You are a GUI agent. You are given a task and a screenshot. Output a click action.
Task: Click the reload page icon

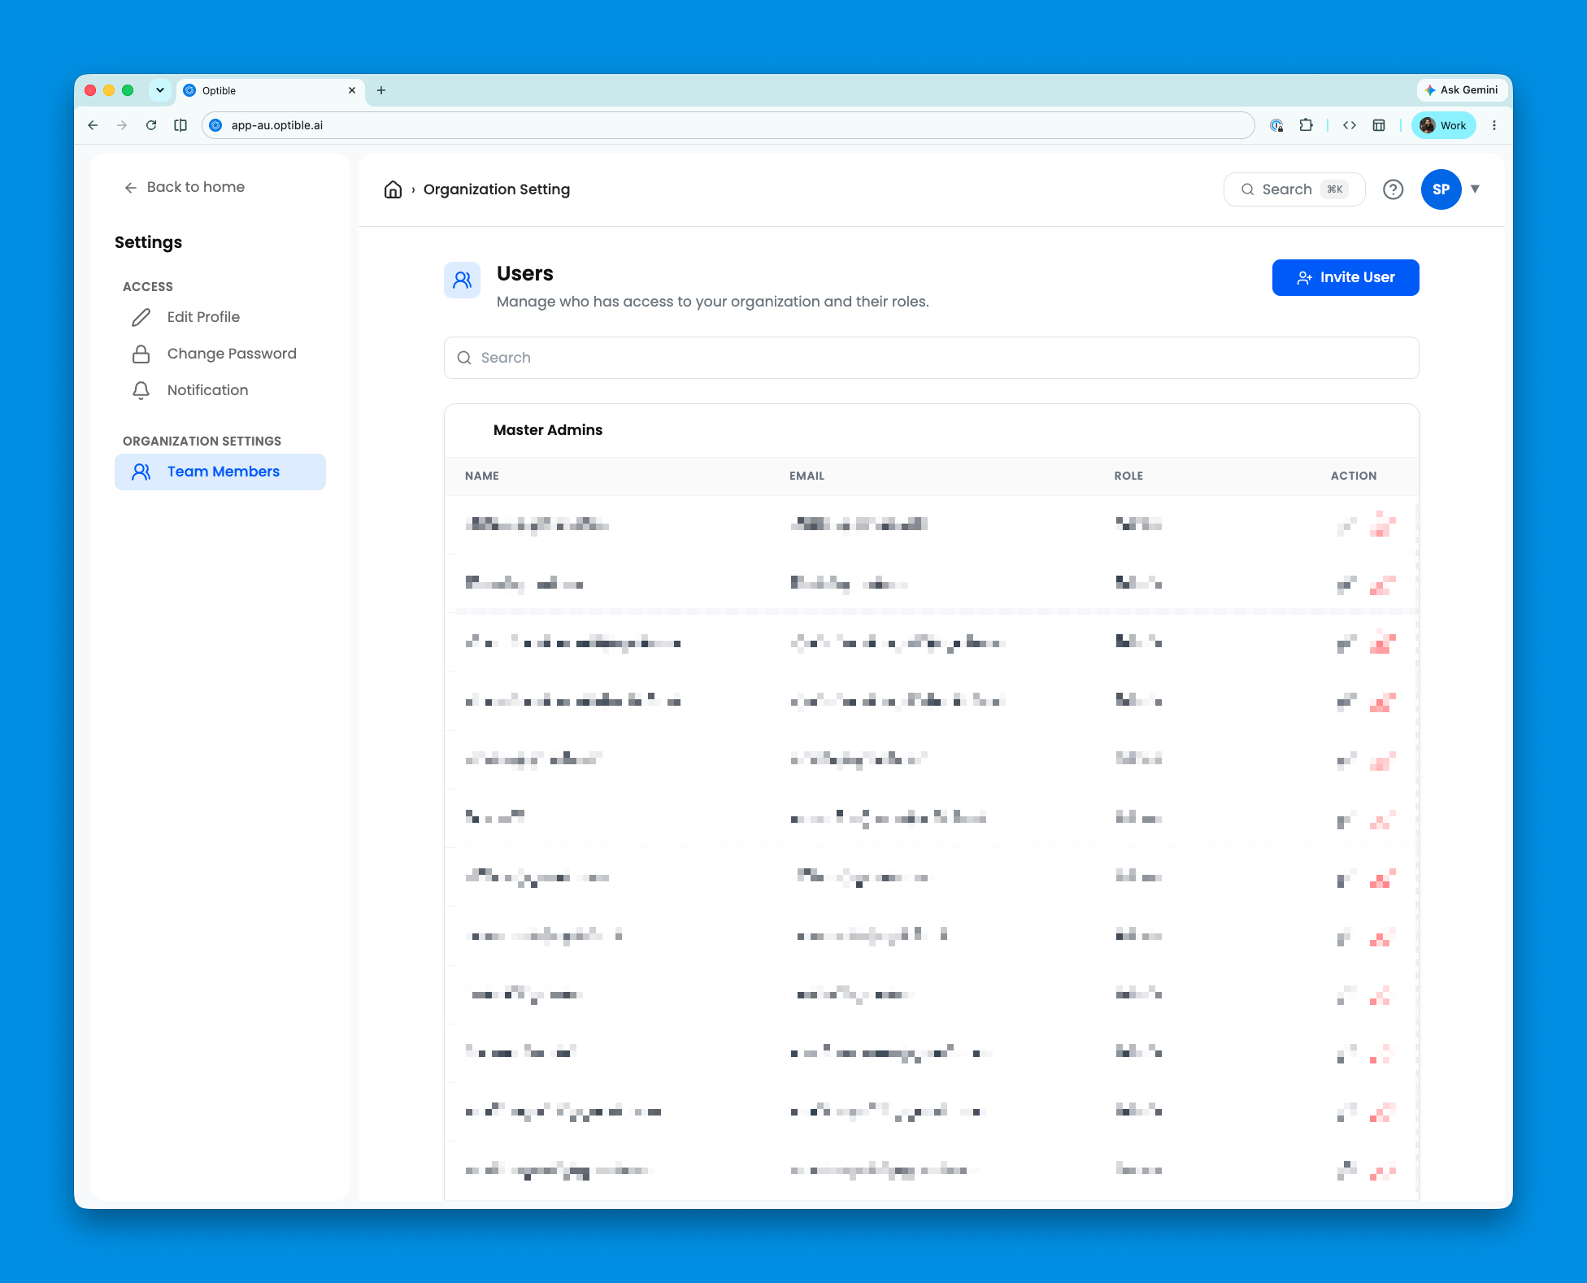point(151,125)
